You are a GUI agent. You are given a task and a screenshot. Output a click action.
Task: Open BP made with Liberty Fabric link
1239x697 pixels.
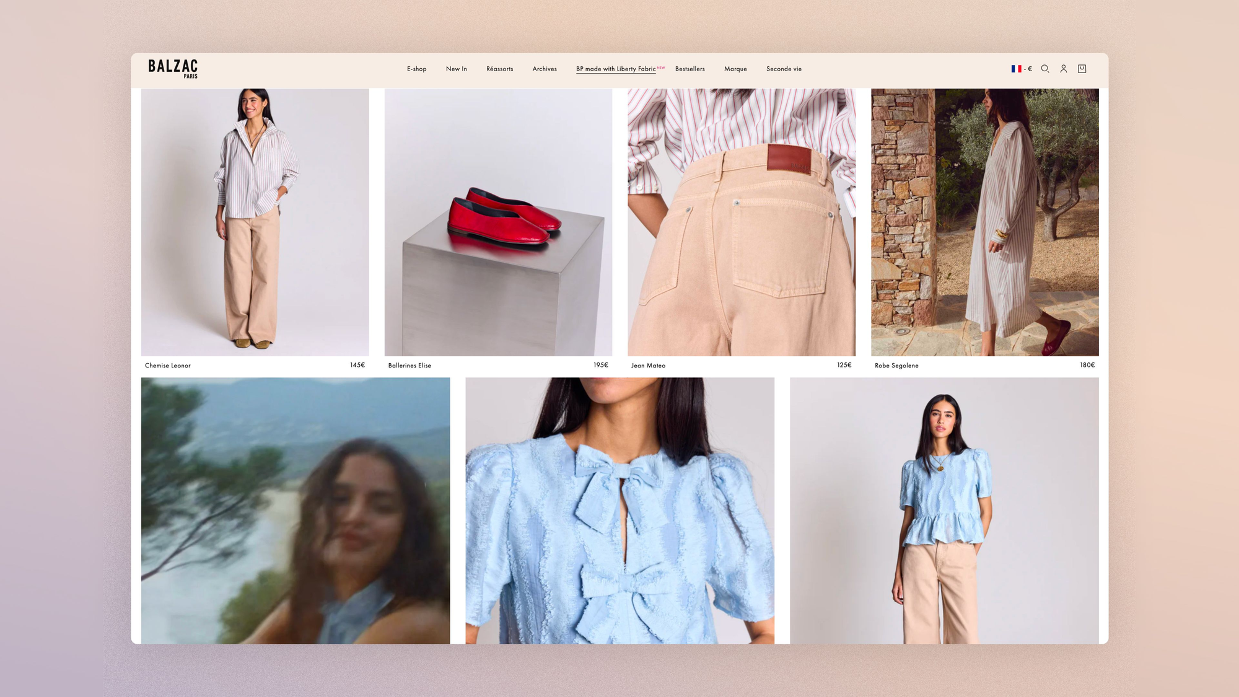[615, 69]
